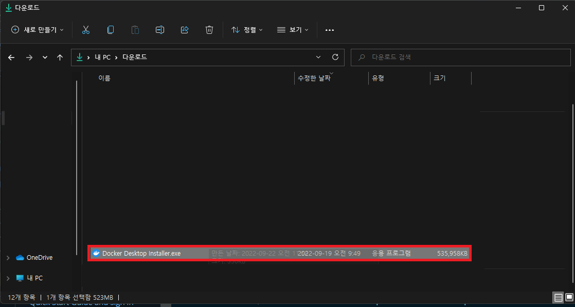Click the navigation pane scrollbar

coord(77,167)
